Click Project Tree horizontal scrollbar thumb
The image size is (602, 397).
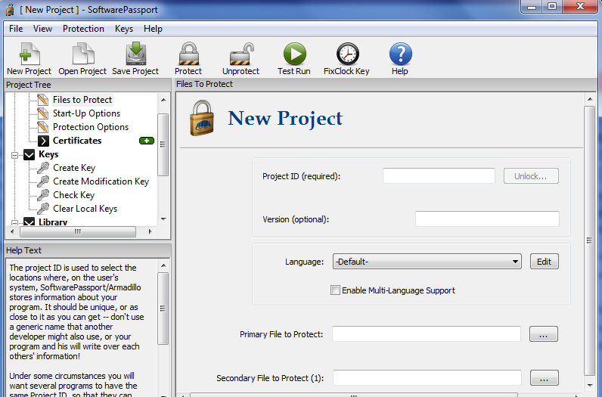(x=78, y=231)
